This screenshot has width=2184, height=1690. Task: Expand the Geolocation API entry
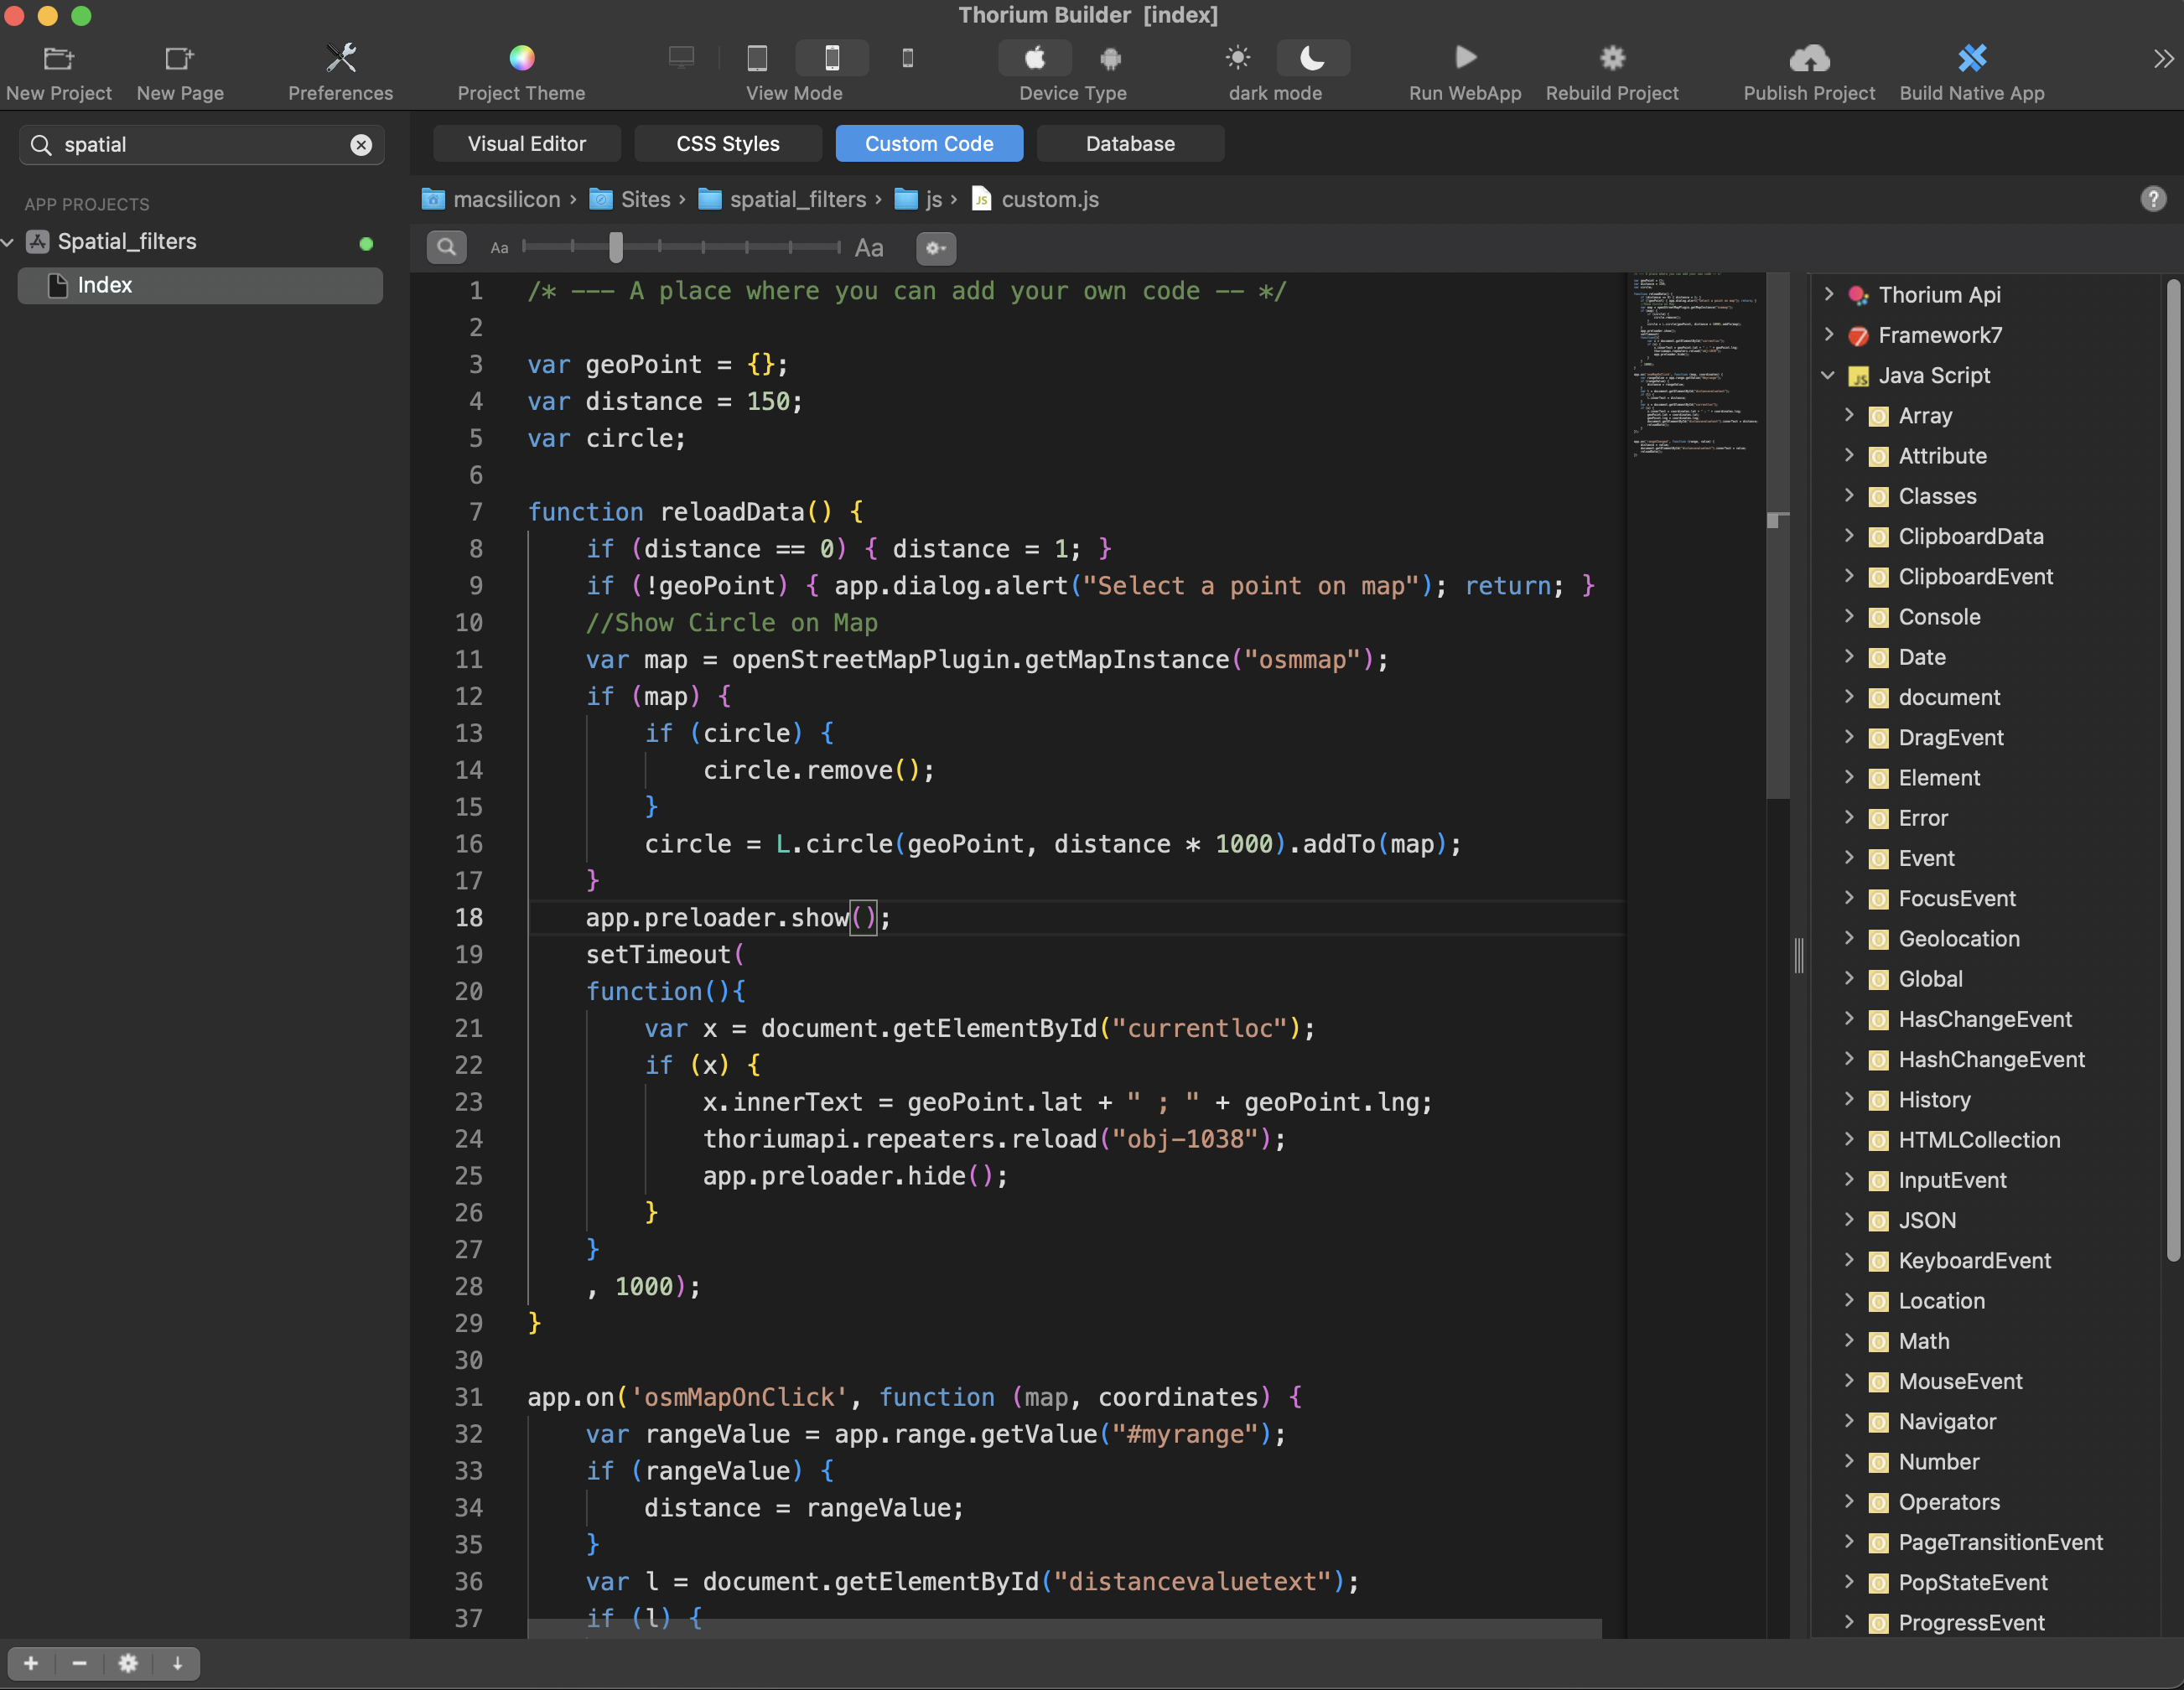(1850, 938)
